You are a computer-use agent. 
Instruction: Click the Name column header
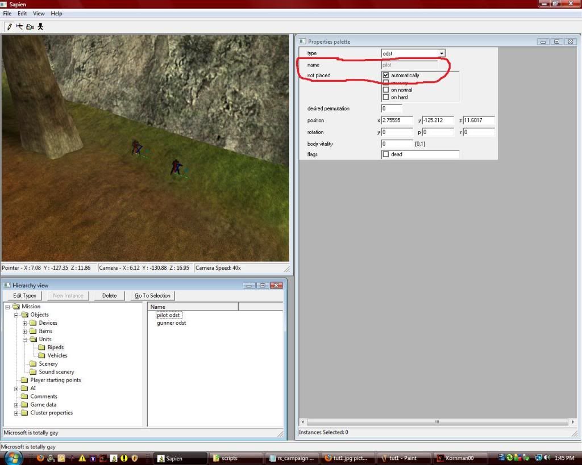pyautogui.click(x=193, y=307)
